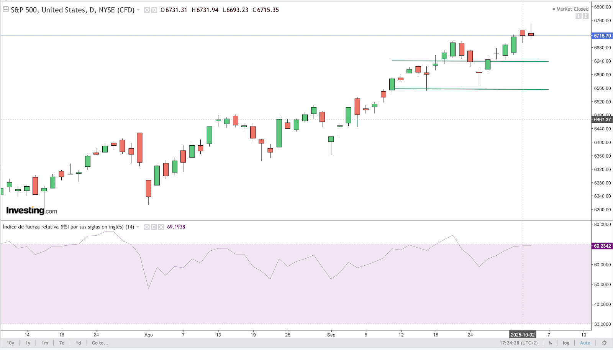Toggle visibility of the S&P 500 series
This screenshot has height=350, width=613.
(147, 10)
